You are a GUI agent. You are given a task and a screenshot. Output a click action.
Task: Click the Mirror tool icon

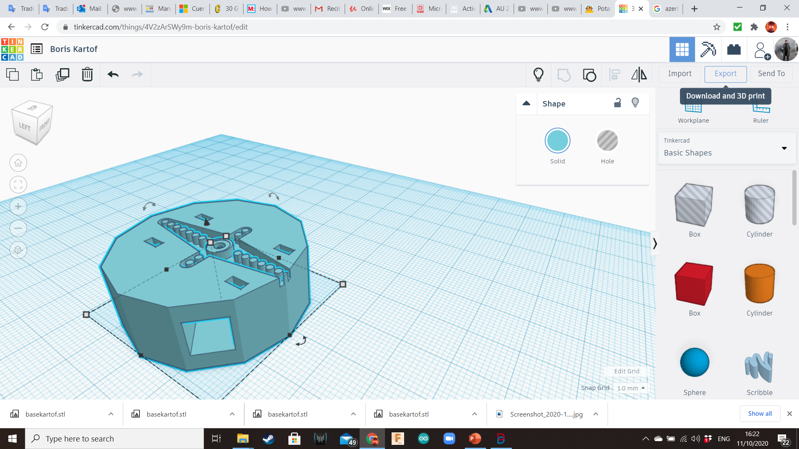(639, 74)
